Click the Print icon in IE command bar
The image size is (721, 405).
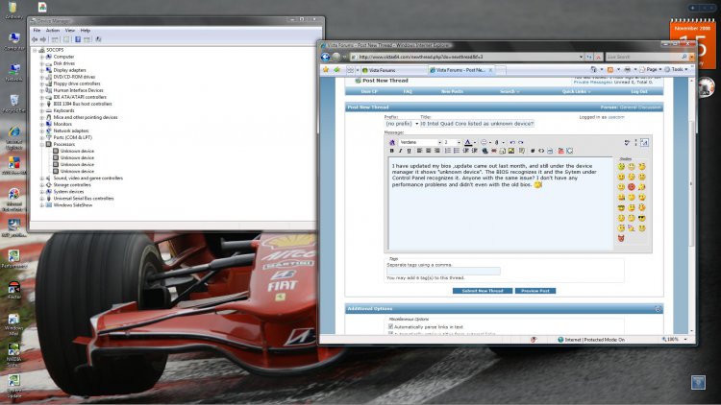click(627, 70)
